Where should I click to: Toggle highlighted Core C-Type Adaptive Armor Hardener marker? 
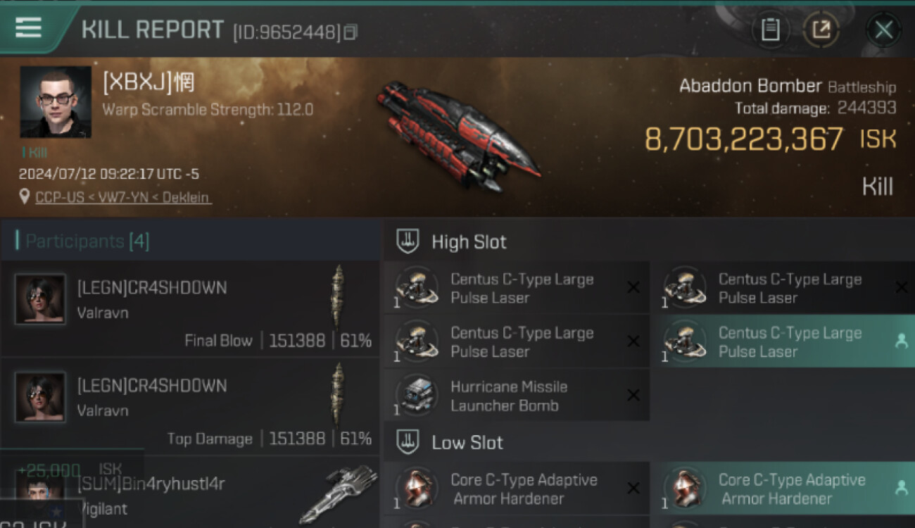click(x=900, y=489)
